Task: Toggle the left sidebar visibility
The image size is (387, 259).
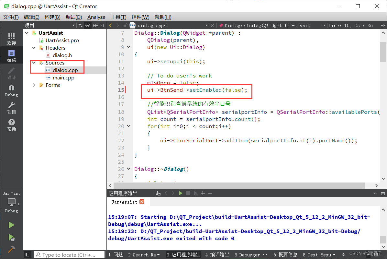Action: [x=28, y=254]
